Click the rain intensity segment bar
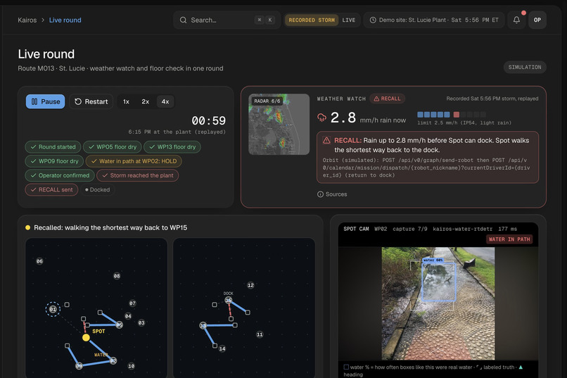 [x=452, y=115]
